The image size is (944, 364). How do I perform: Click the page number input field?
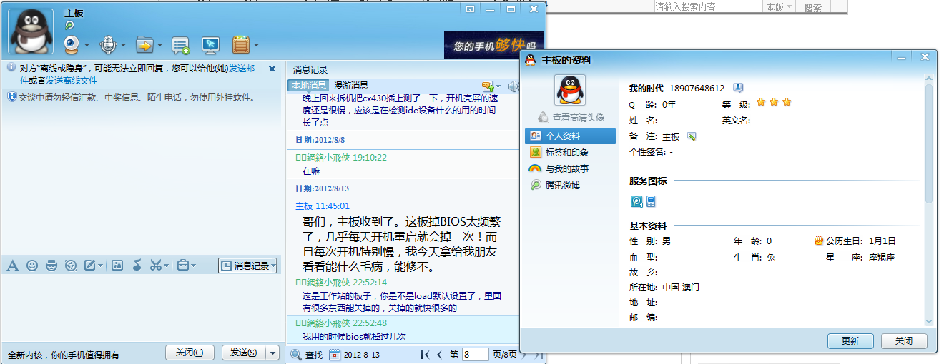click(475, 354)
